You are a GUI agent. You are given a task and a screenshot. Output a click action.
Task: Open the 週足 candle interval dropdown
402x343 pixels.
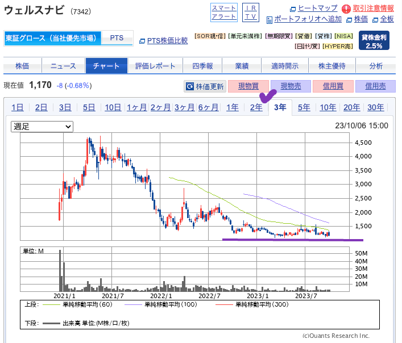point(42,127)
